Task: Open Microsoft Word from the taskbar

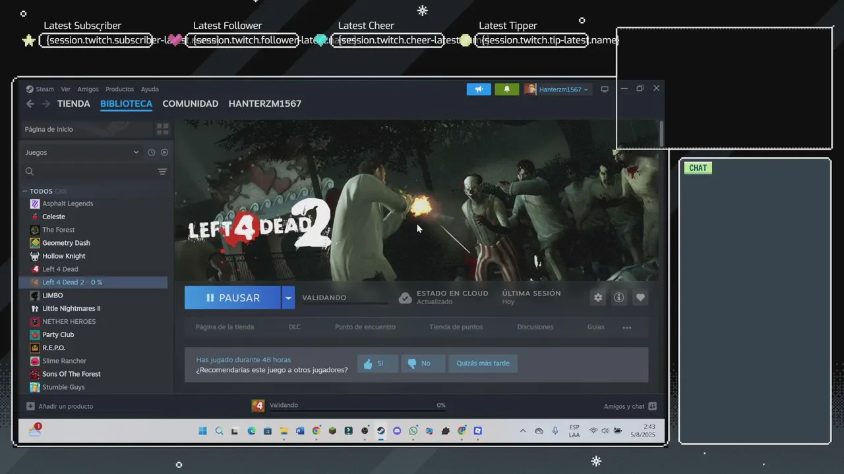Action: pyautogui.click(x=300, y=431)
